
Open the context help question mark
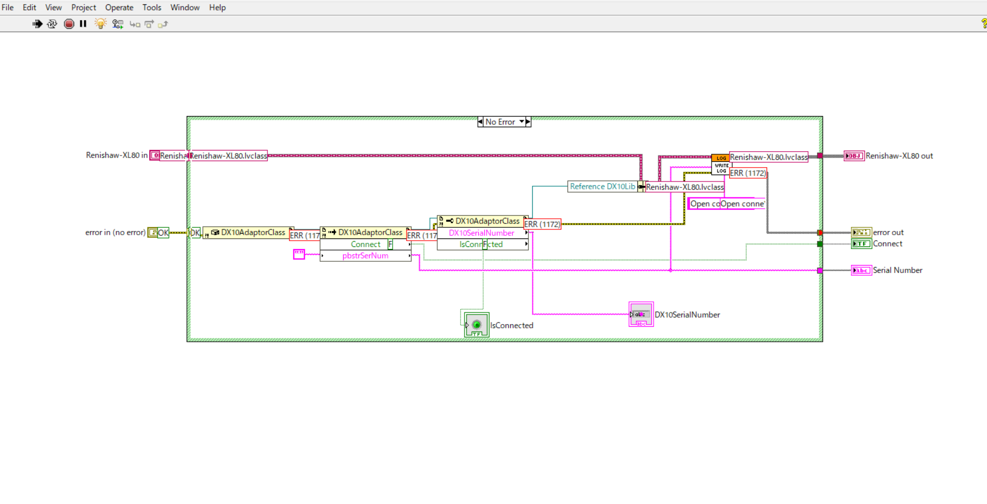coord(983,23)
